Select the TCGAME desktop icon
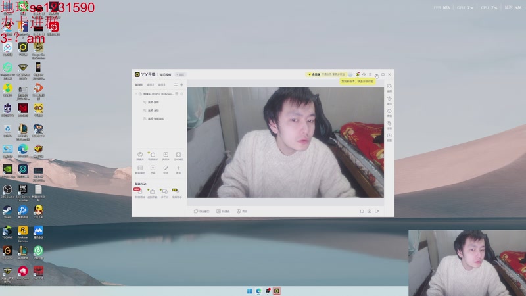Screen dimensions: 526x296 [x=7, y=232]
